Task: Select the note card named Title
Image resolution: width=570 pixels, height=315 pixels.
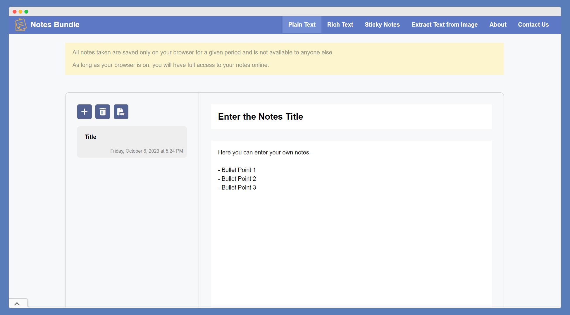Action: point(132,142)
